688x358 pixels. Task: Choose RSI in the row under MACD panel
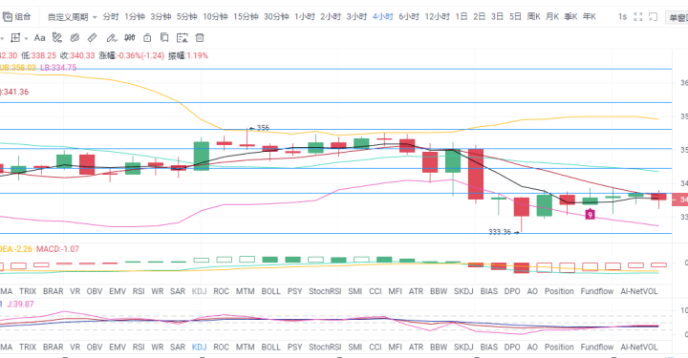(x=139, y=291)
